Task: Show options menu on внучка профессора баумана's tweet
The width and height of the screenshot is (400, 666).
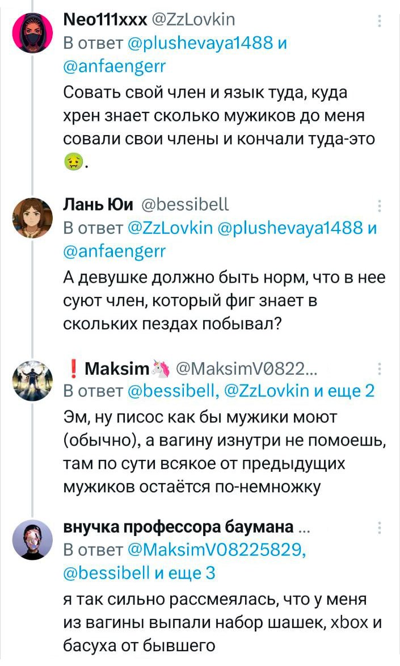Action: (379, 529)
